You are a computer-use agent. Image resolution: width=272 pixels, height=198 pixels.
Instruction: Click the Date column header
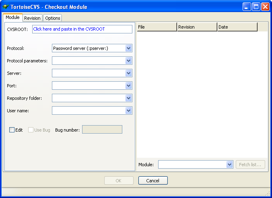pos(237,27)
